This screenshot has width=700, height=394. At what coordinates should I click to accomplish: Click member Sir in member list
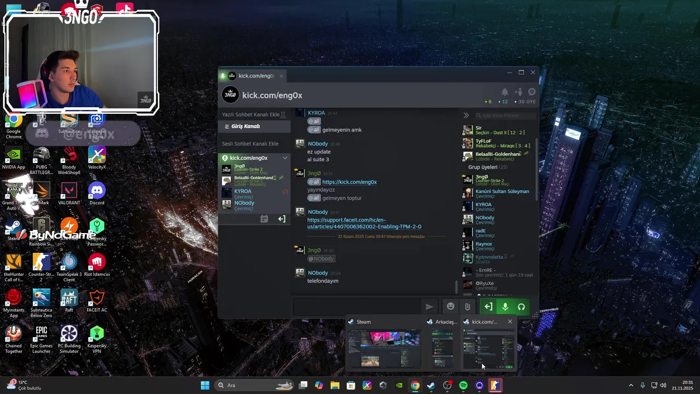pos(498,130)
